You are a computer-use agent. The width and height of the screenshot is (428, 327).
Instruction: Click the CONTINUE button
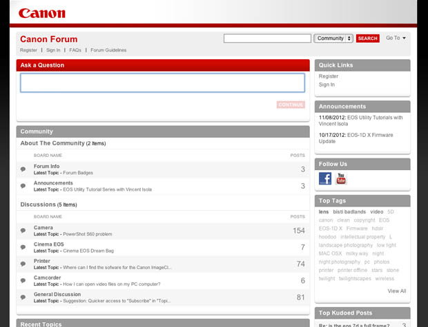pyautogui.click(x=291, y=105)
